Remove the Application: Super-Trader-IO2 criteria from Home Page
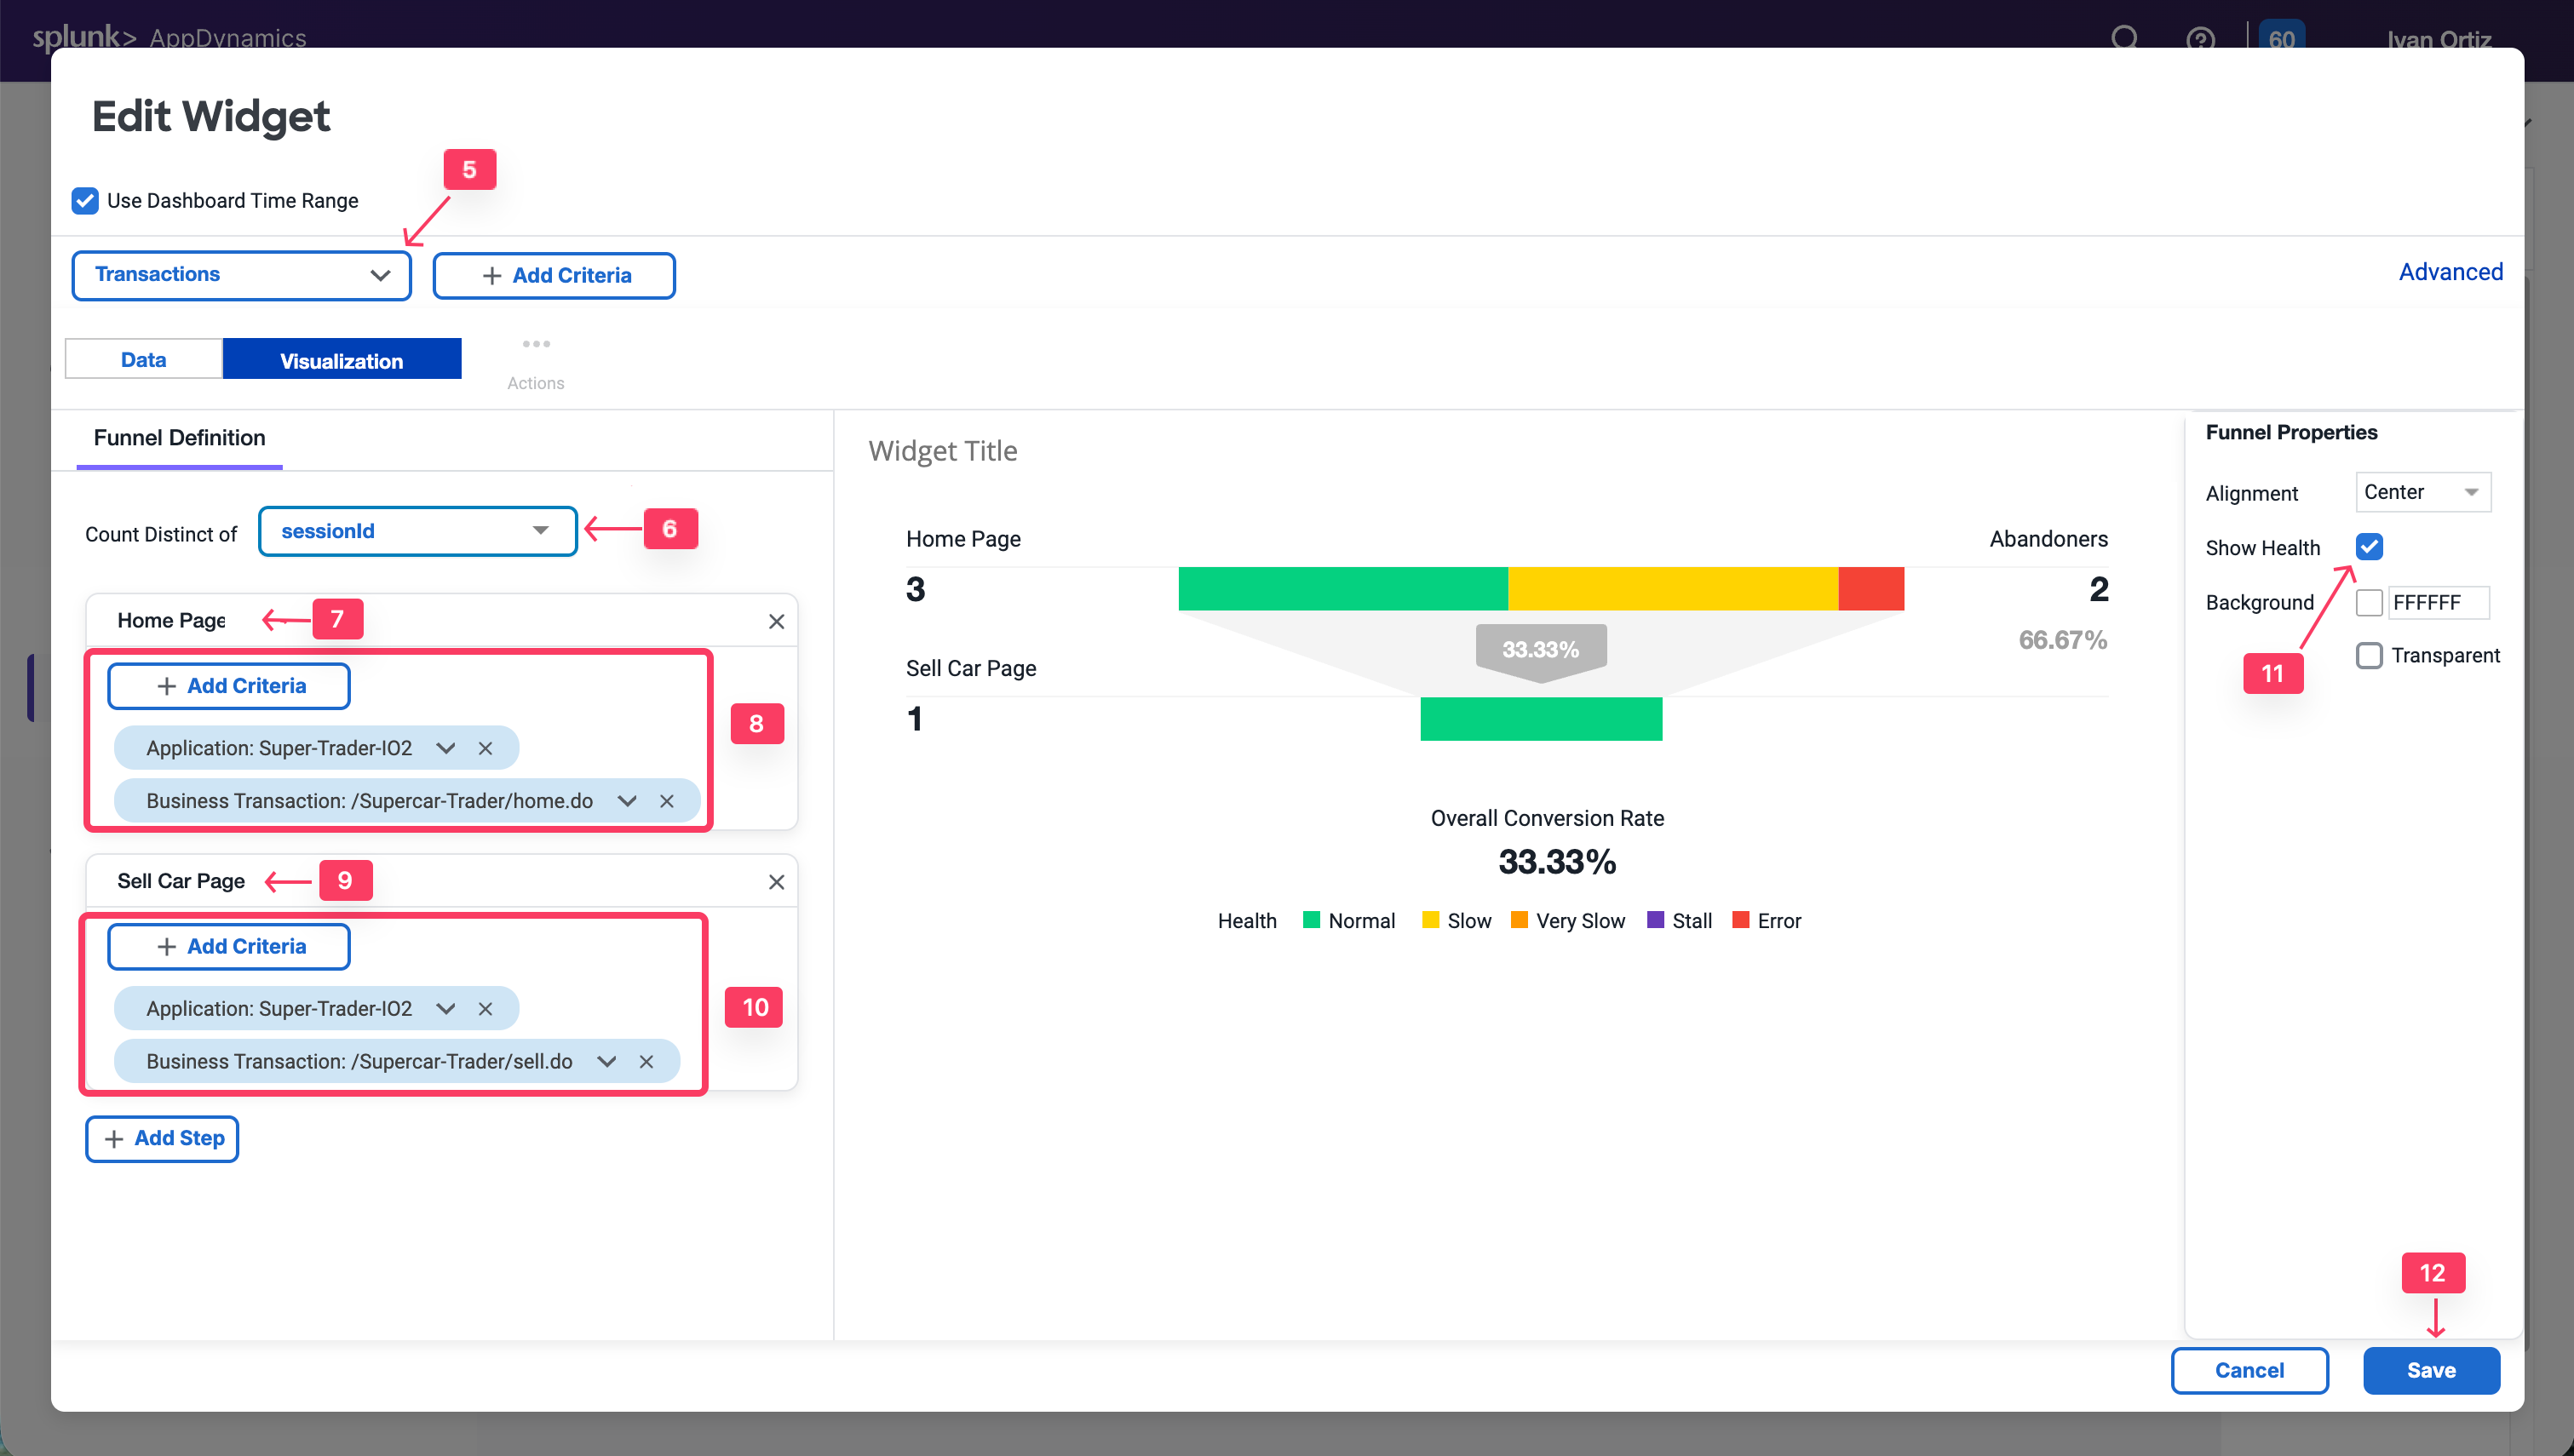Viewport: 2574px width, 1456px height. [487, 747]
